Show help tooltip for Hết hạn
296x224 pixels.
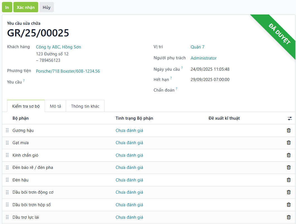point(171,78)
